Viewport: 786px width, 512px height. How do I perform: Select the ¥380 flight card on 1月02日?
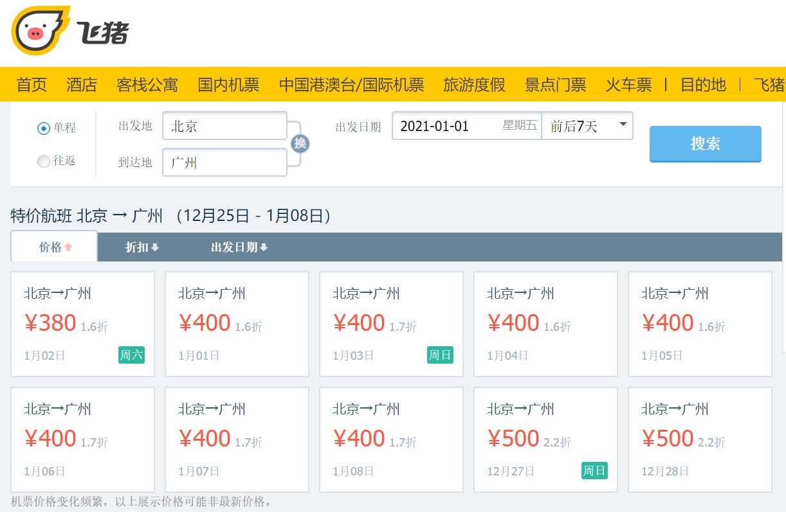point(83,324)
